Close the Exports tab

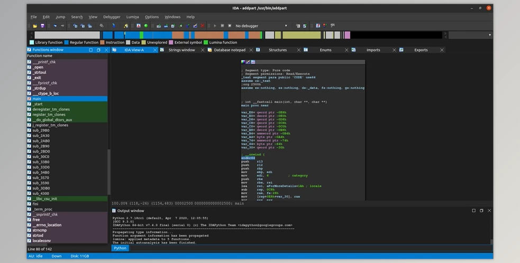coord(442,50)
